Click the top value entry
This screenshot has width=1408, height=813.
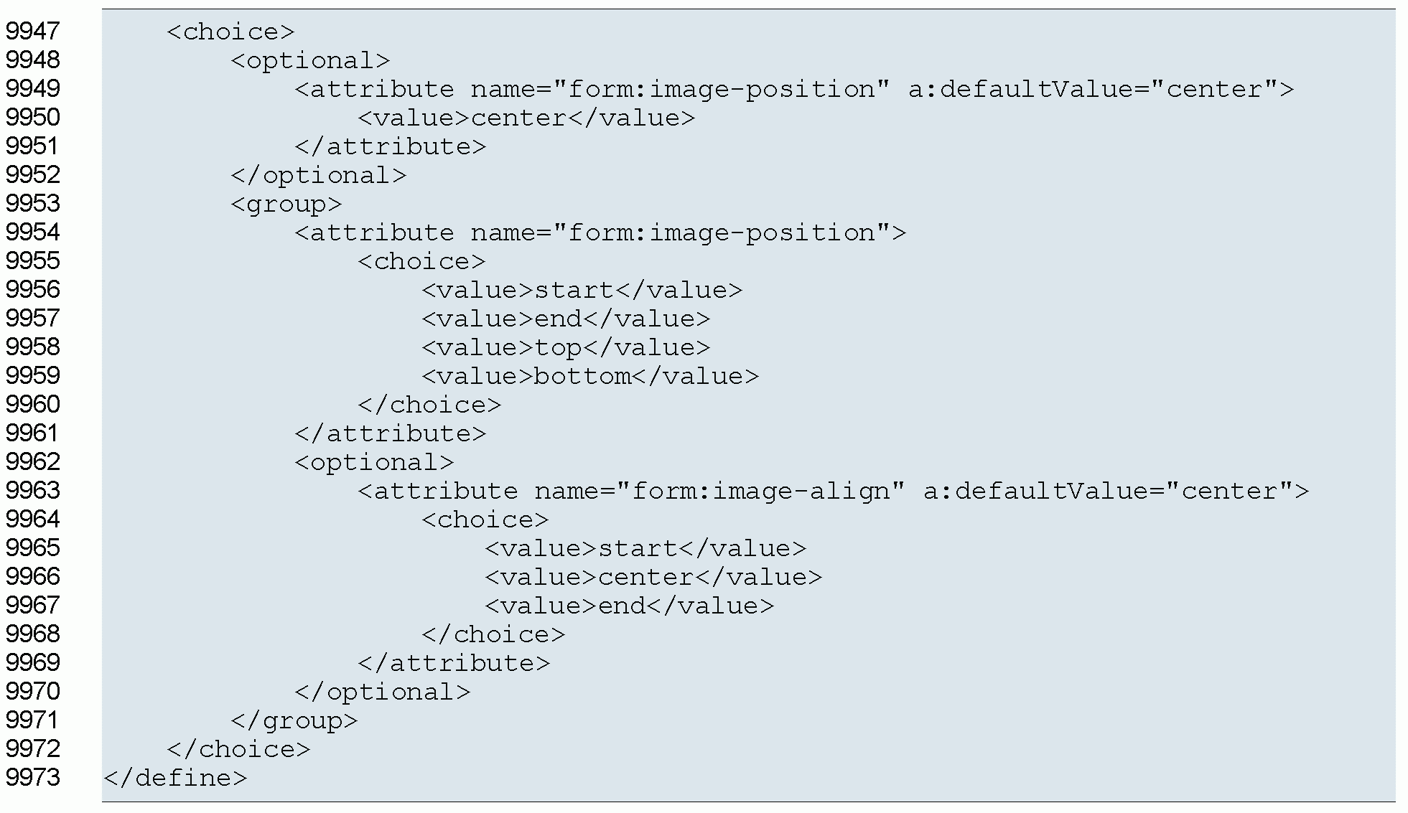click(558, 347)
